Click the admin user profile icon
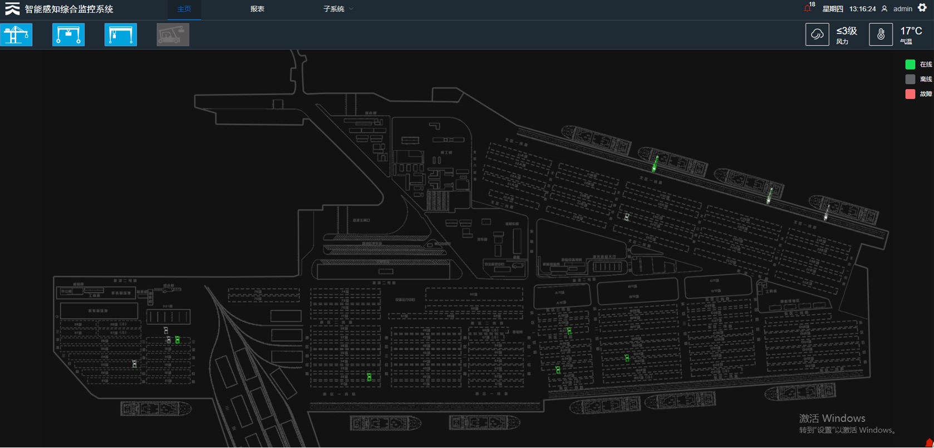This screenshot has height=448, width=934. tap(884, 9)
